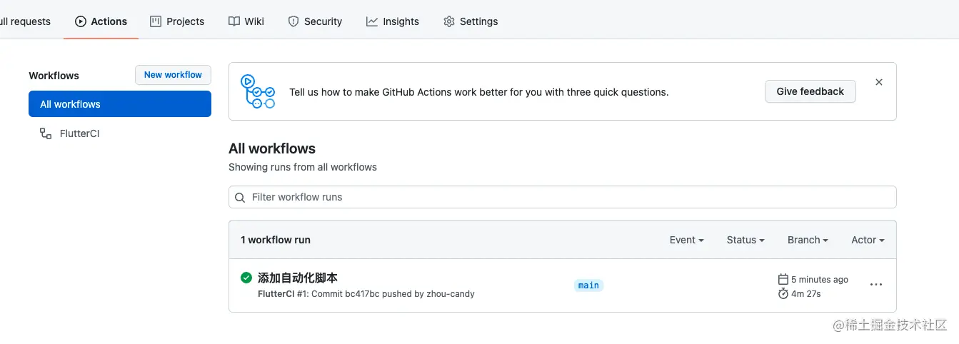Screen dimensions: 959x344
Task: Click the Wiki book icon
Action: pyautogui.click(x=234, y=21)
